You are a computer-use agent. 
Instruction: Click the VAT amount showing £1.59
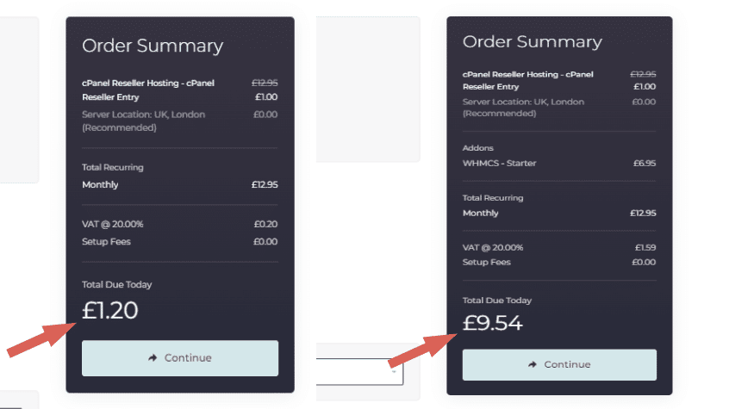(645, 247)
